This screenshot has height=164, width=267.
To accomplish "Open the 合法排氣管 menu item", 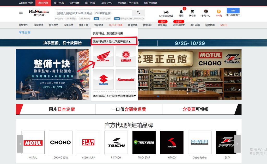I will pos(179,25).
